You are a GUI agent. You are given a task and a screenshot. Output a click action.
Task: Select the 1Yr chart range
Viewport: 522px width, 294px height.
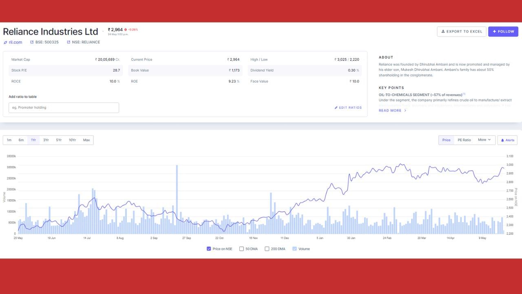tap(33, 140)
